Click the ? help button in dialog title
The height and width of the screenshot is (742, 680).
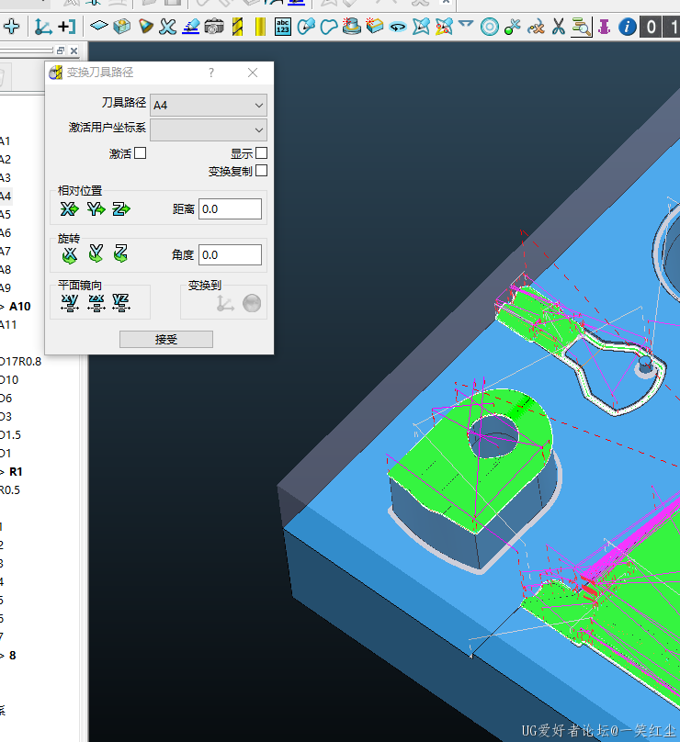pyautogui.click(x=211, y=73)
